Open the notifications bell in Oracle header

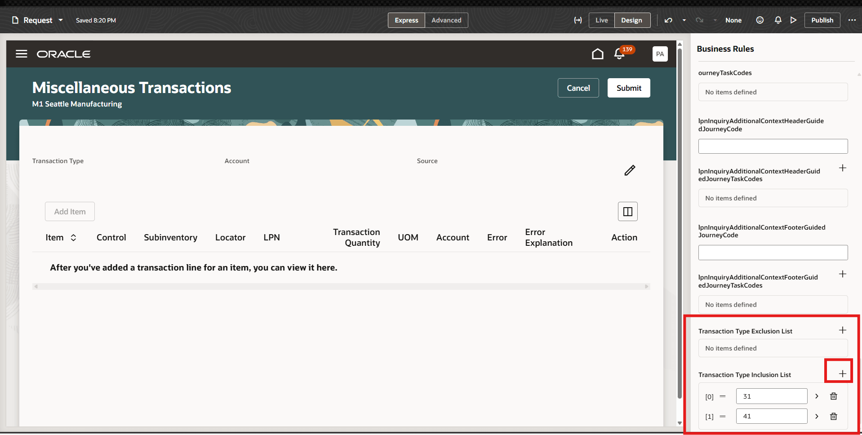point(619,53)
